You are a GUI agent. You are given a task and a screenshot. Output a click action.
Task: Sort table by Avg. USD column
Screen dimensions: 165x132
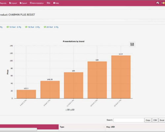click(x=135, y=127)
